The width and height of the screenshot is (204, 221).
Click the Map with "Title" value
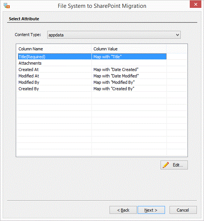coord(107,57)
